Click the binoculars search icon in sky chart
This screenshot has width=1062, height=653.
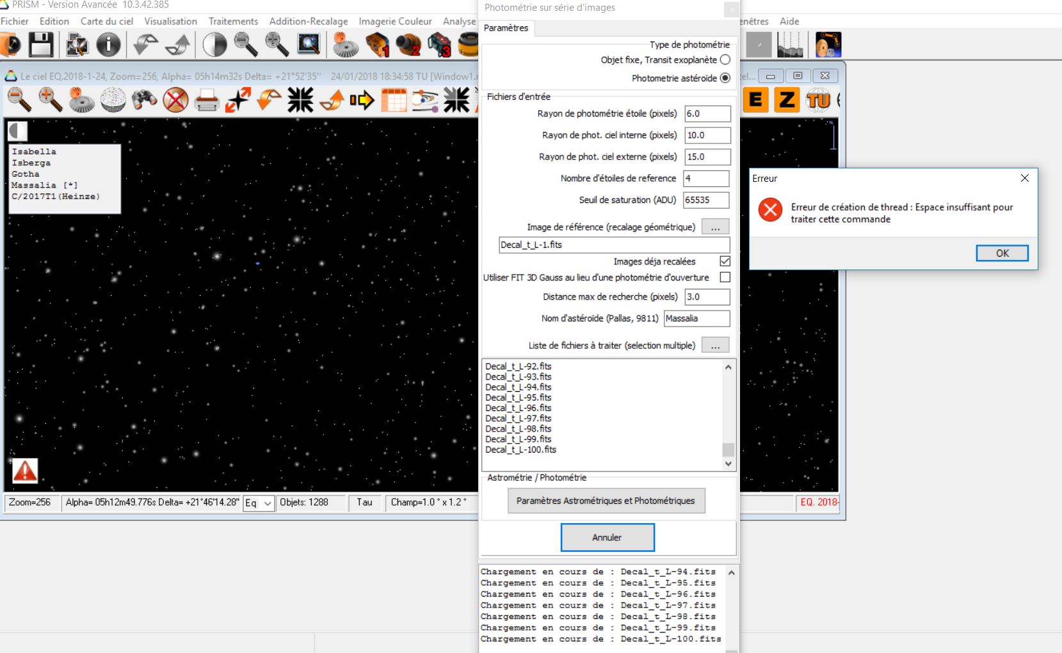pos(144,100)
